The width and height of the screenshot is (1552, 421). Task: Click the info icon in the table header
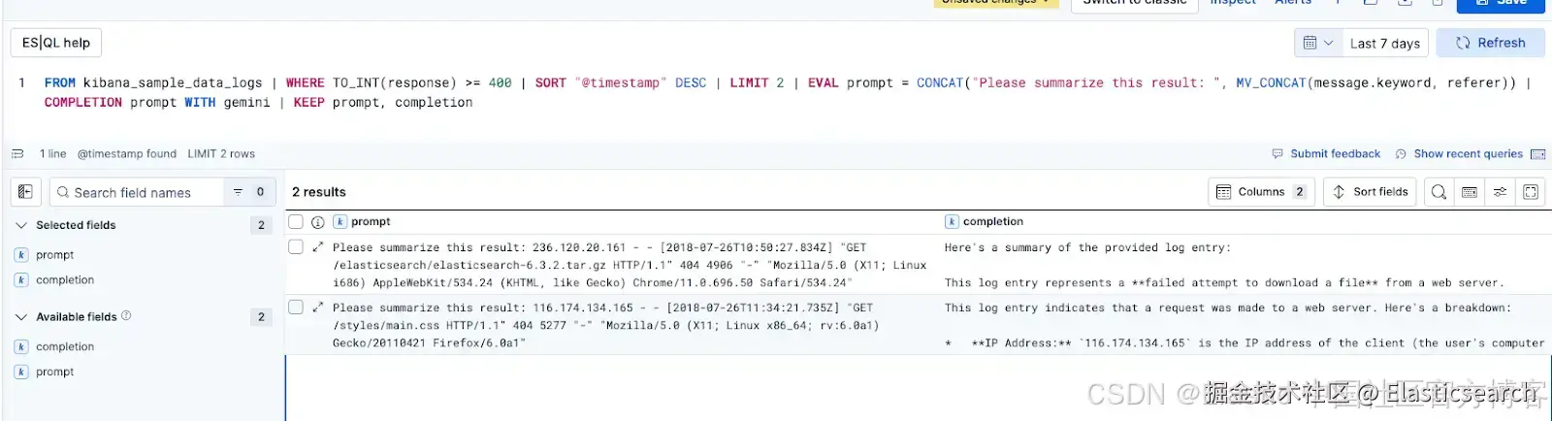tap(317, 222)
